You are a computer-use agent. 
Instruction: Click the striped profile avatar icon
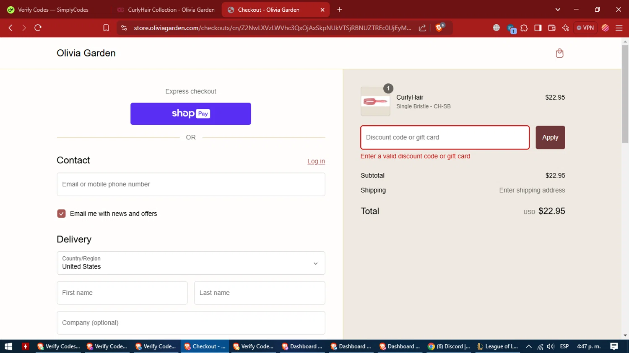click(x=605, y=28)
